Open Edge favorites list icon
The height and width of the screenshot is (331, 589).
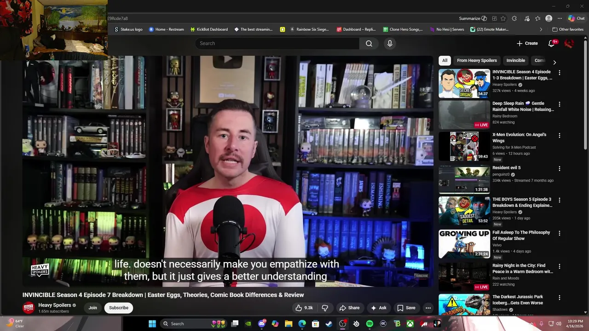tap(537, 18)
